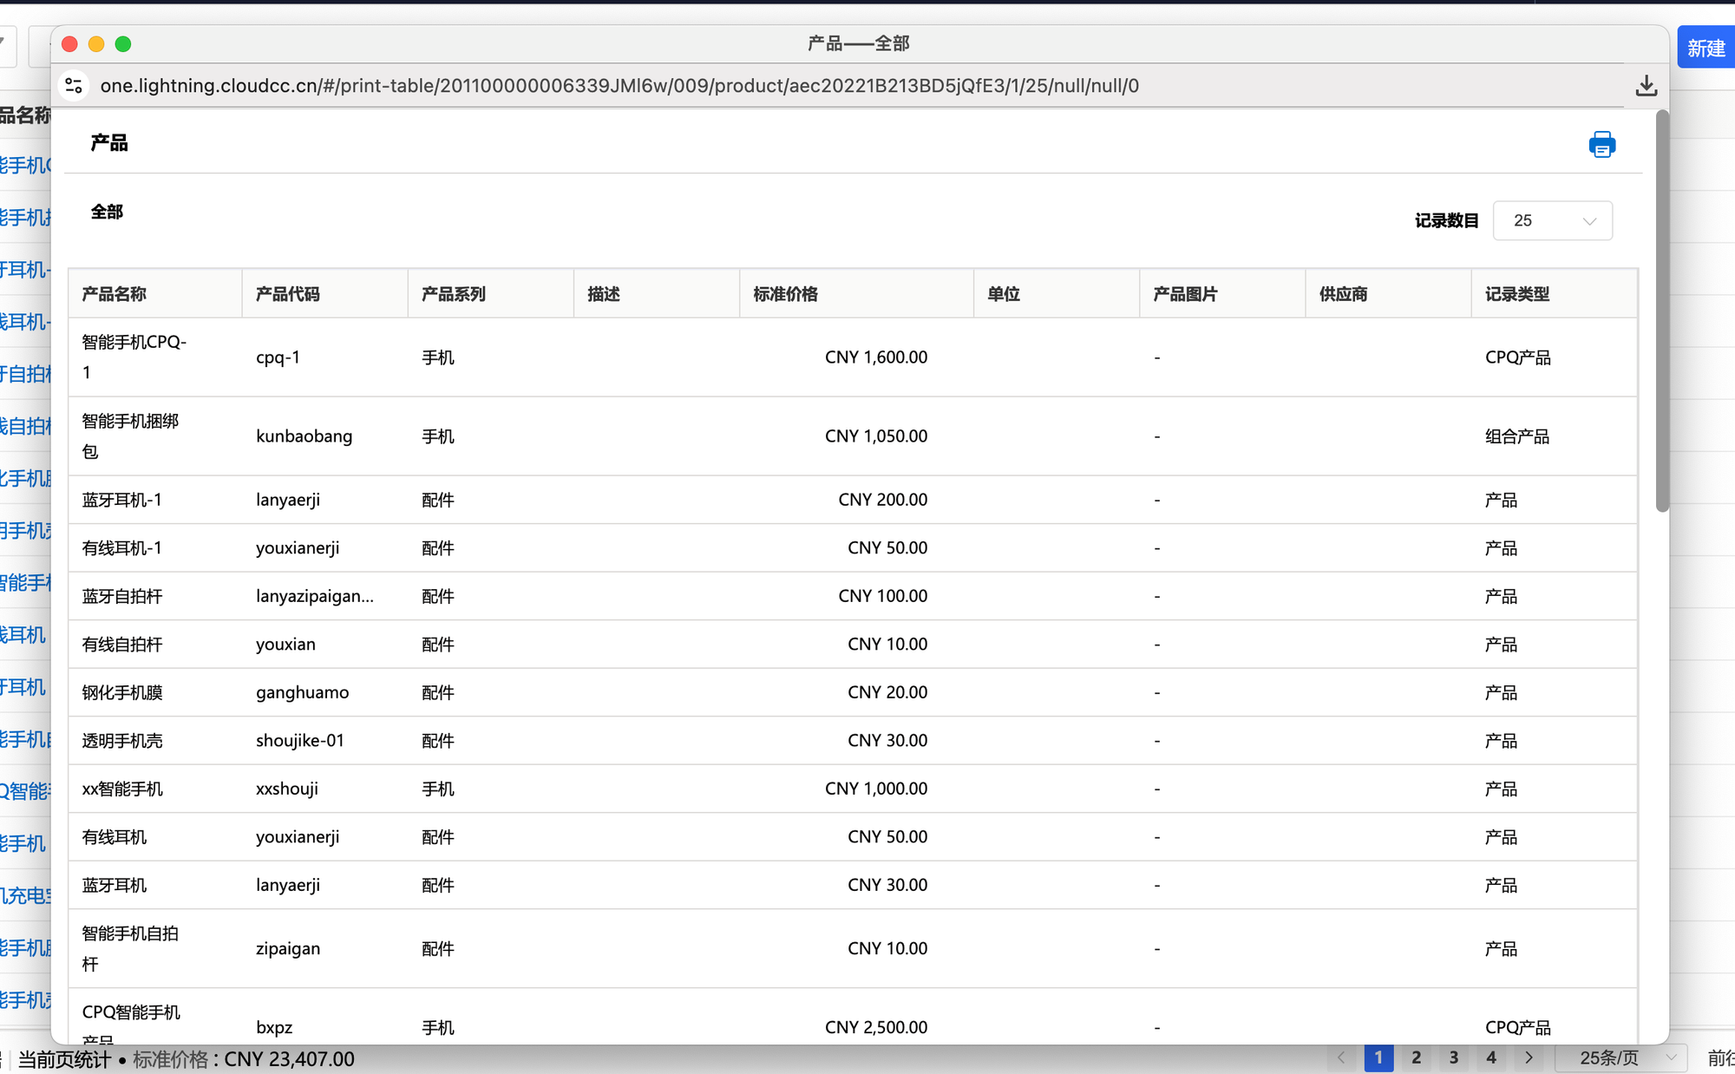The height and width of the screenshot is (1074, 1735).
Task: Select the 智能手机捆绑包 row name cell
Action: point(130,435)
